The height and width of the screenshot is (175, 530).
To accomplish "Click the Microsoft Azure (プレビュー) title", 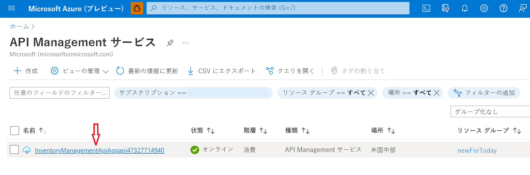I will coord(76,8).
